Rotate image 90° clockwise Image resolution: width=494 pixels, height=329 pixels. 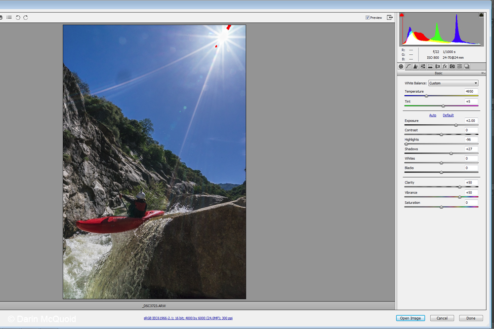pos(26,17)
